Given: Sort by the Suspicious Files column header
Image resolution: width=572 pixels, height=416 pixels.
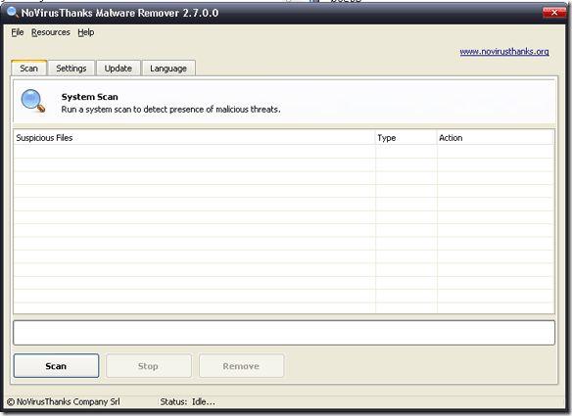Looking at the screenshot, I should pos(194,138).
